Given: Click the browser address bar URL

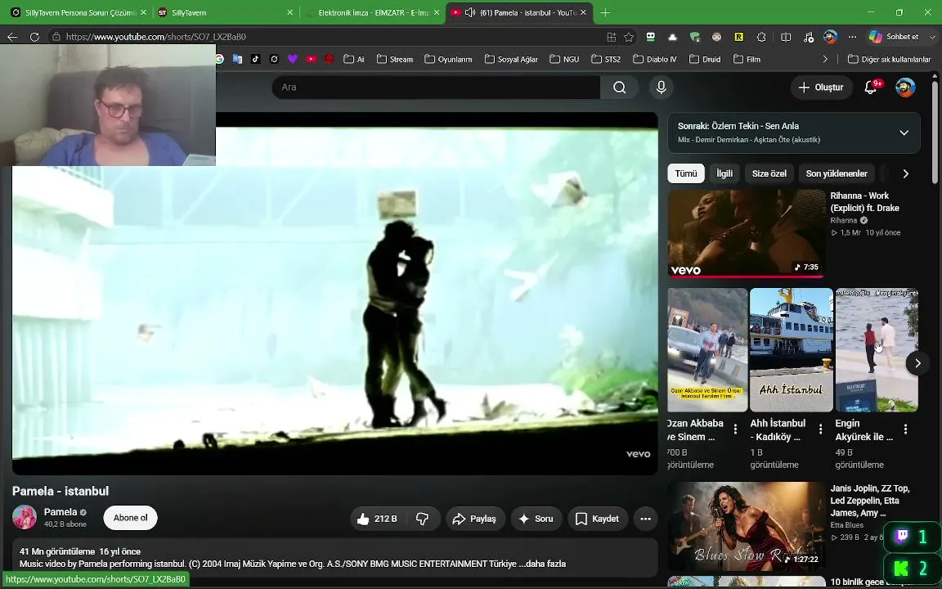Looking at the screenshot, I should click(x=155, y=37).
